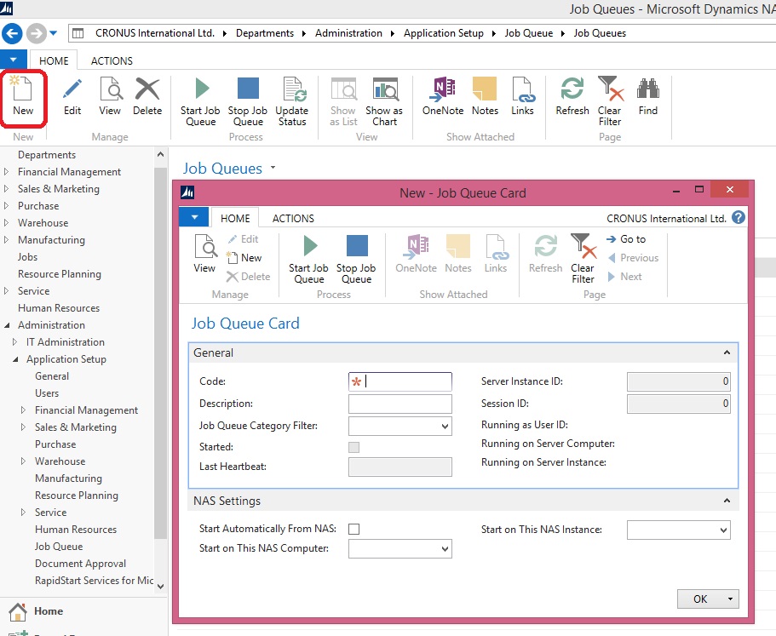Image resolution: width=776 pixels, height=636 pixels.
Task: Click Stop Job Queue in card dialog
Action: (x=356, y=259)
